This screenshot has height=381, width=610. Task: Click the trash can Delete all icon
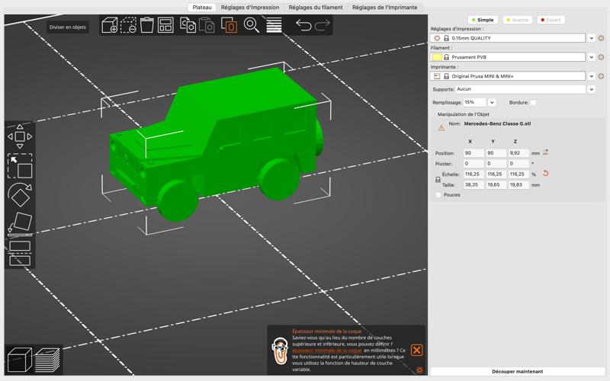point(147,25)
